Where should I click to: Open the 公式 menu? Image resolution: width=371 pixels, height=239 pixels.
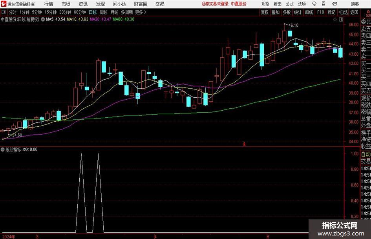[x=289, y=4]
